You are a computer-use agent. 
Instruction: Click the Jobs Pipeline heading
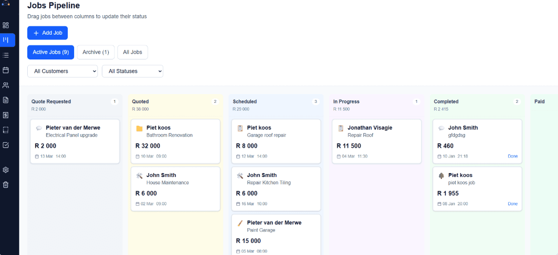click(x=54, y=6)
